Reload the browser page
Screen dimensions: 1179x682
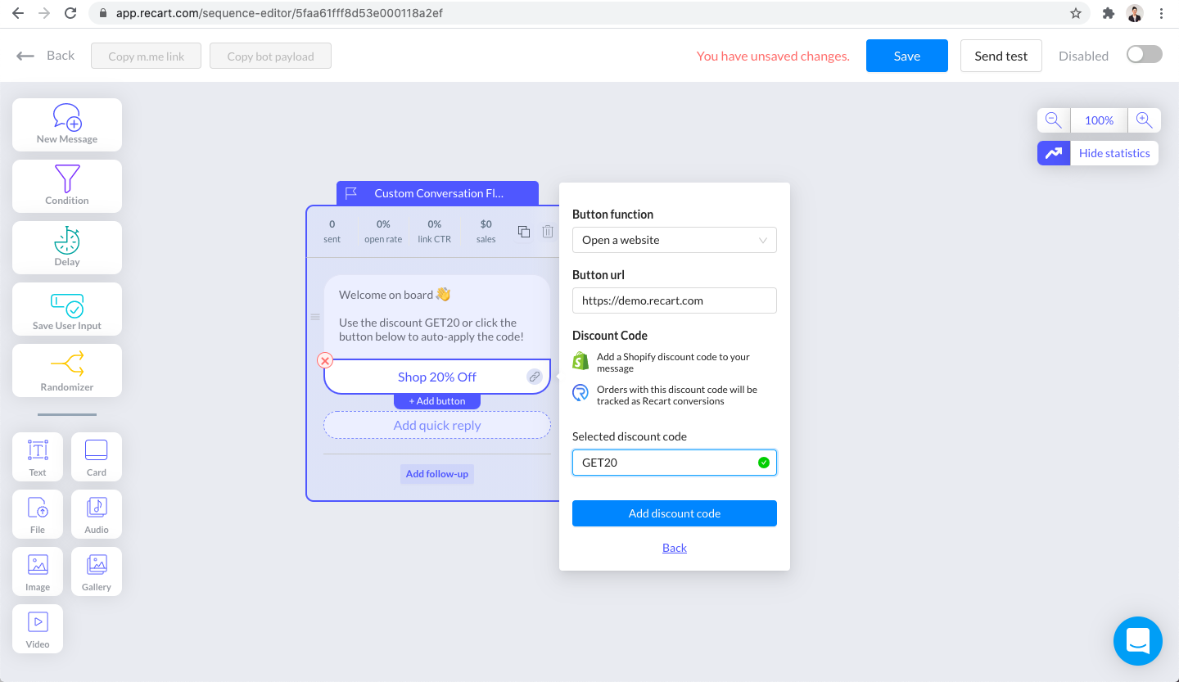click(71, 13)
